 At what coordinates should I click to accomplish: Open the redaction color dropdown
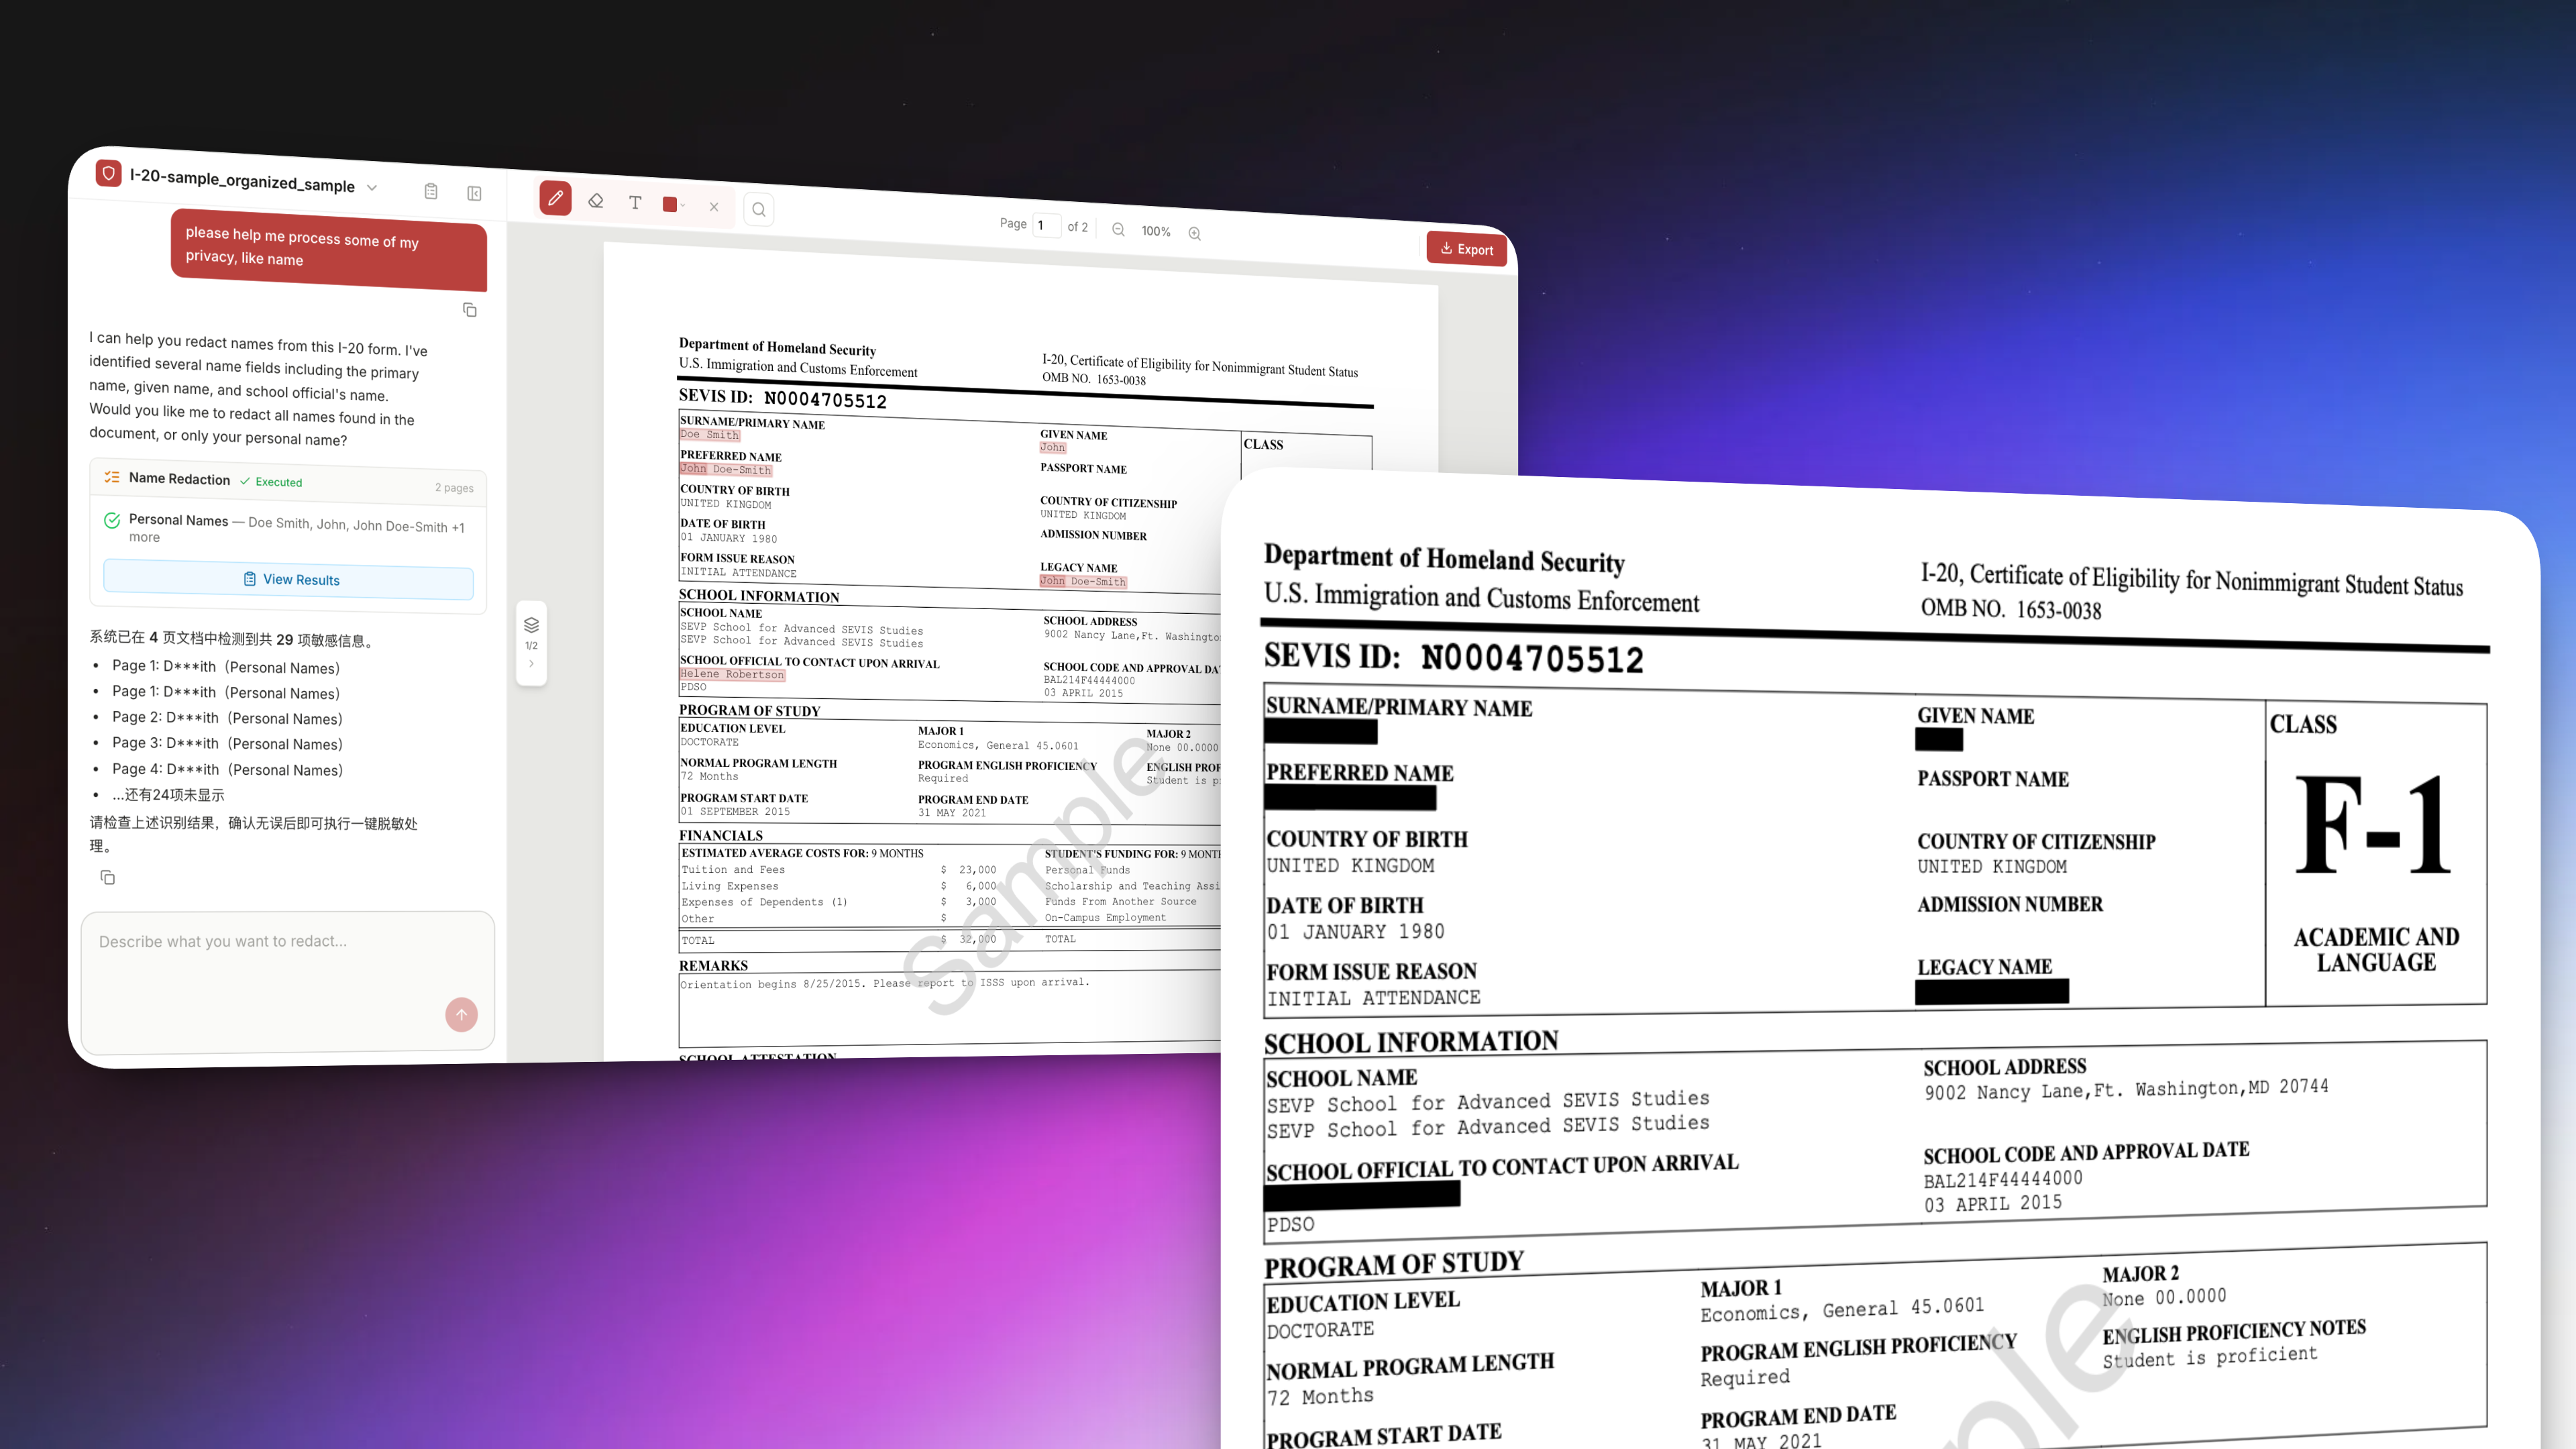point(683,205)
